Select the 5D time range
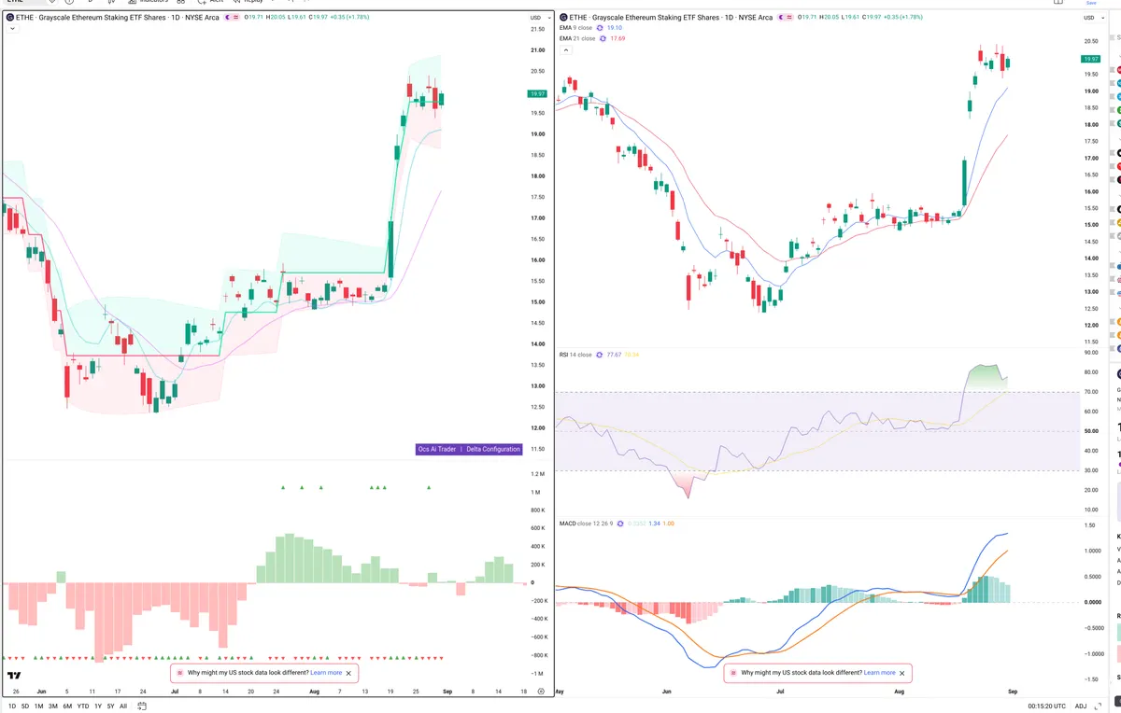1121x713 pixels. [x=25, y=706]
